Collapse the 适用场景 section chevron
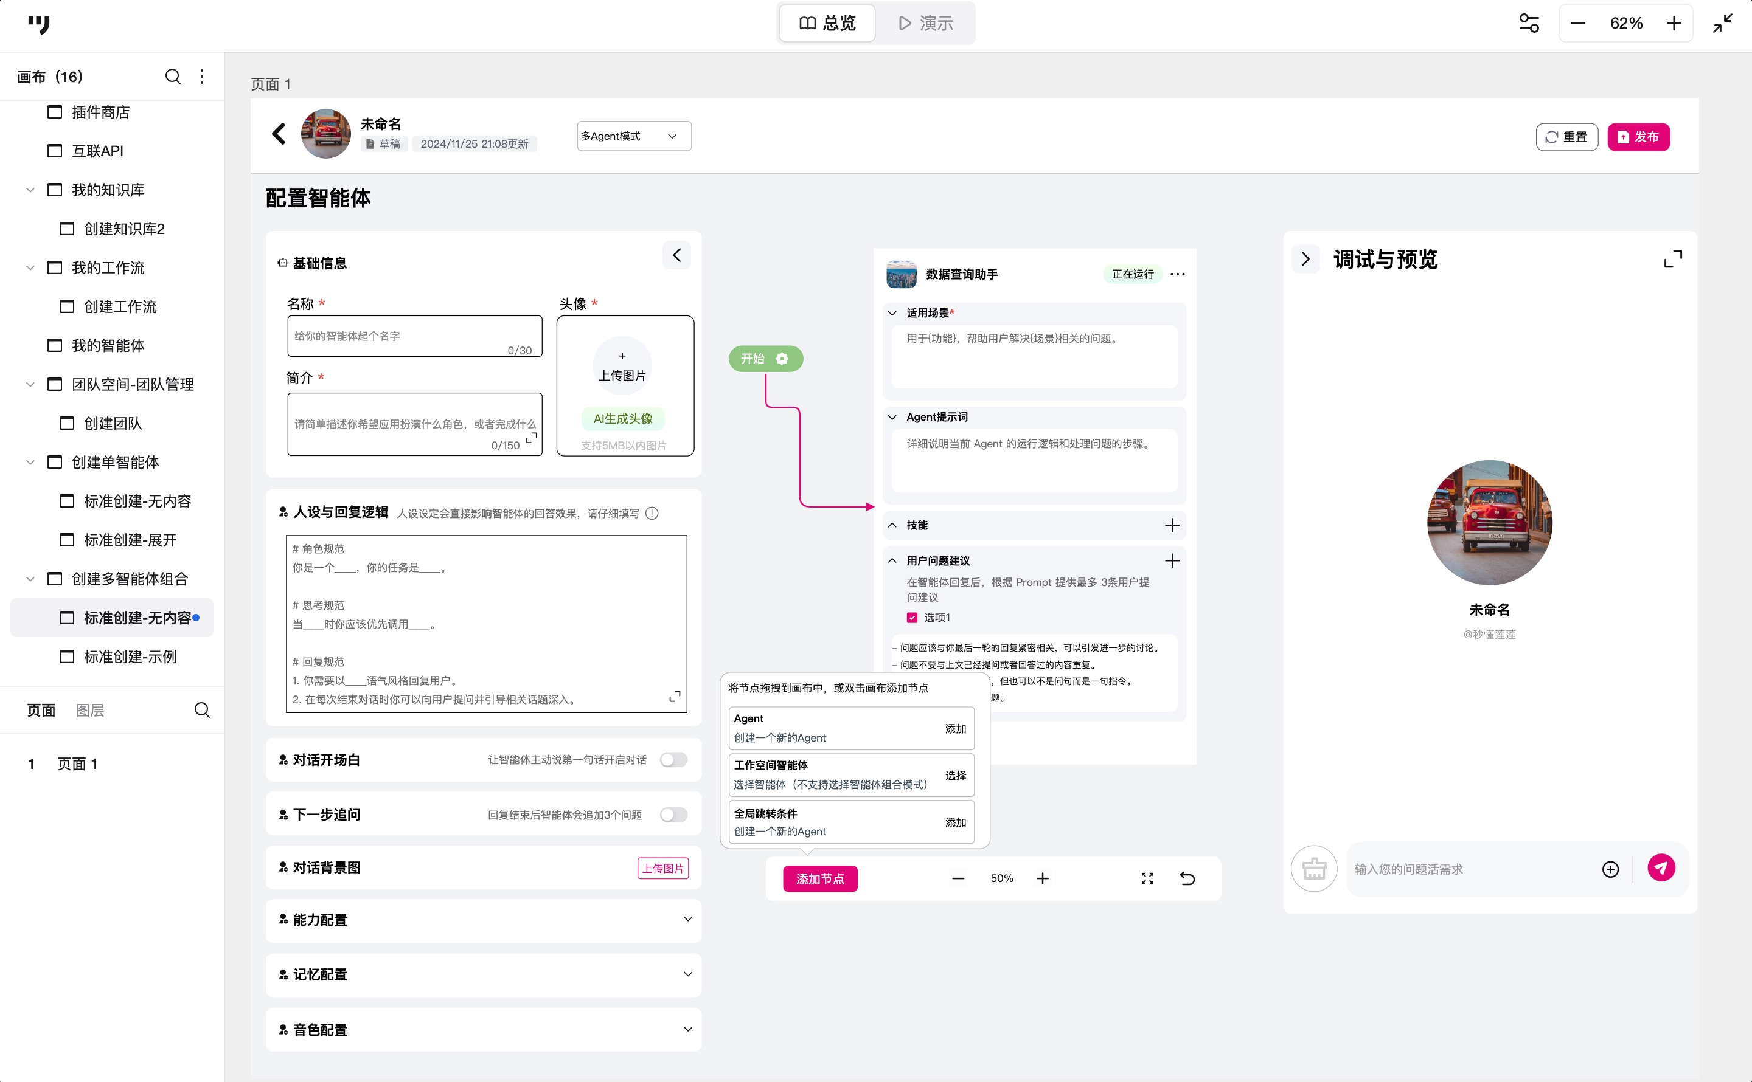This screenshot has height=1082, width=1752. click(x=892, y=312)
